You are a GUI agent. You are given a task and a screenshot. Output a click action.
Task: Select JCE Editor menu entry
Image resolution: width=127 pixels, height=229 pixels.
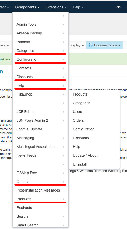[x=40, y=112]
